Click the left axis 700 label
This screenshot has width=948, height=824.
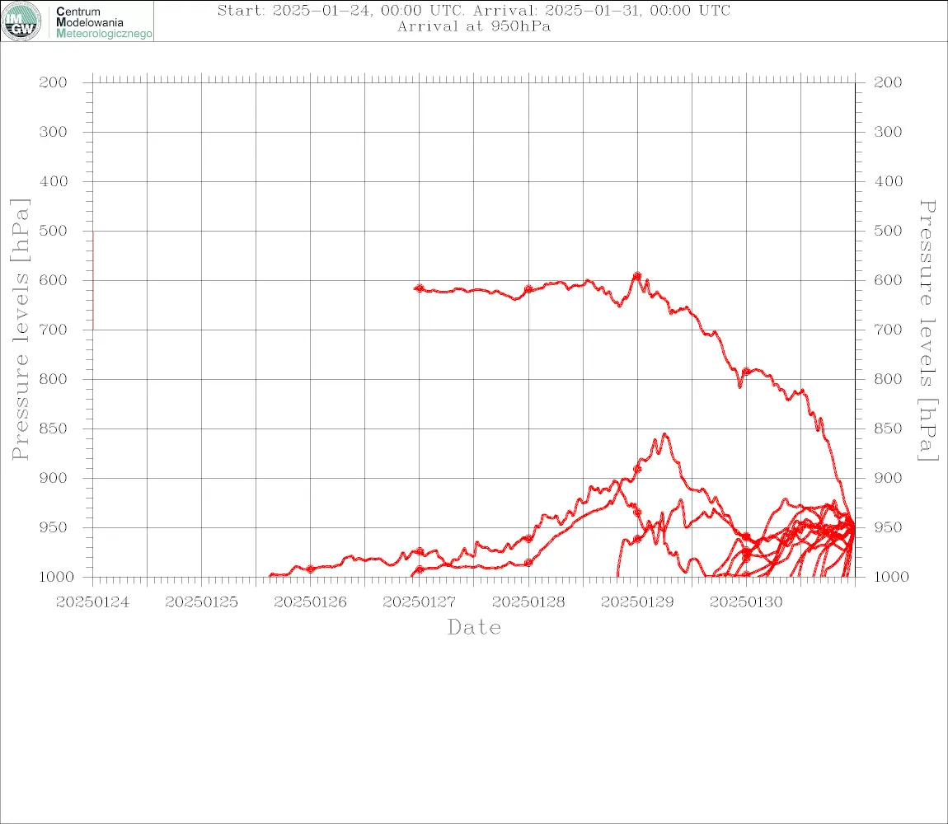[x=54, y=330]
